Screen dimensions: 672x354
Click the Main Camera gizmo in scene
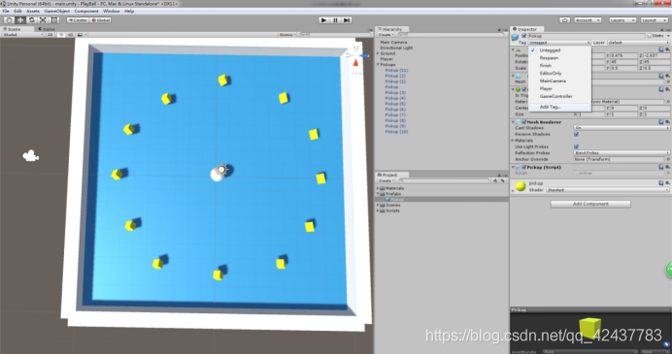point(30,156)
